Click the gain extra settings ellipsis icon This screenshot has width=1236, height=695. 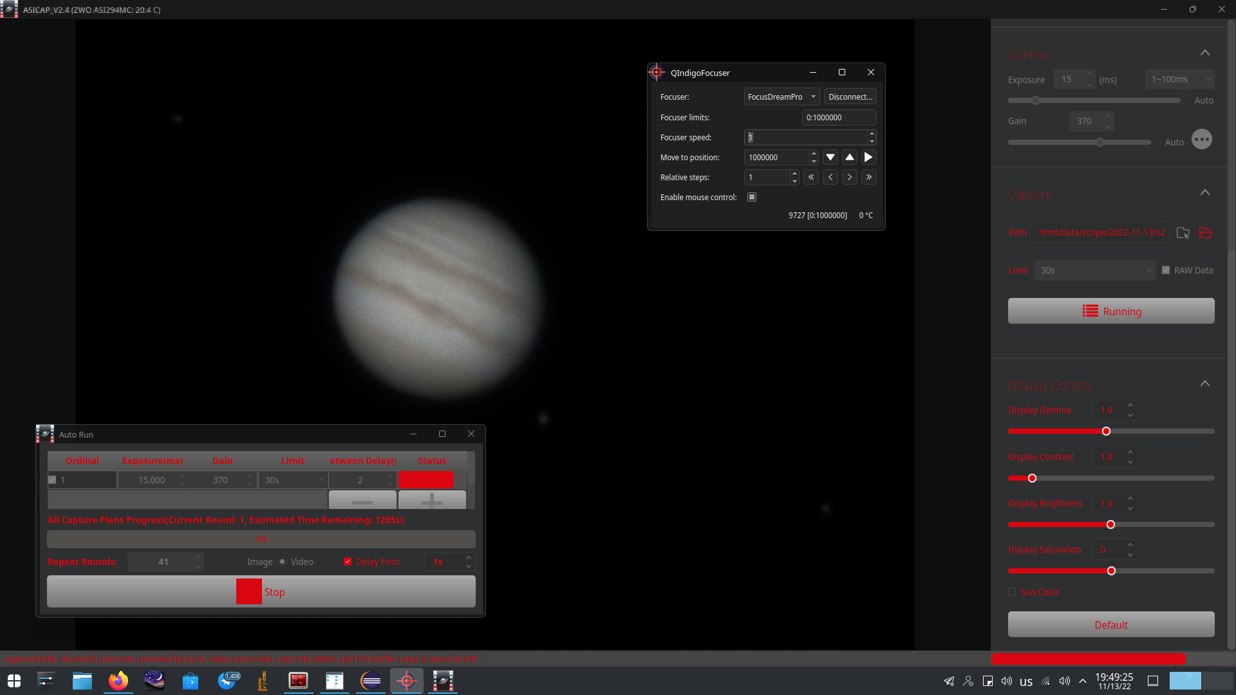point(1201,140)
